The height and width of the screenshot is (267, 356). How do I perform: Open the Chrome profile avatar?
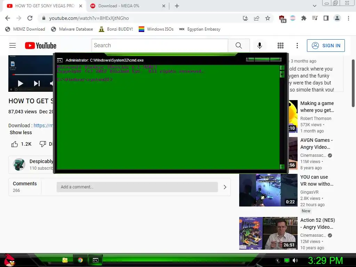(x=337, y=18)
